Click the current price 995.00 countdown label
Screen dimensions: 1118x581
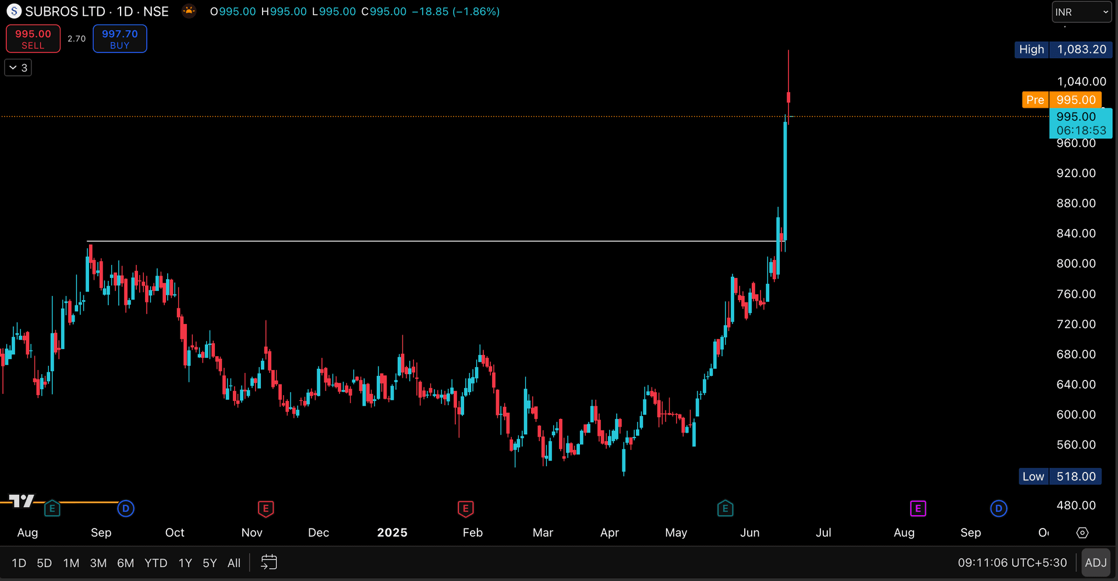(x=1081, y=124)
